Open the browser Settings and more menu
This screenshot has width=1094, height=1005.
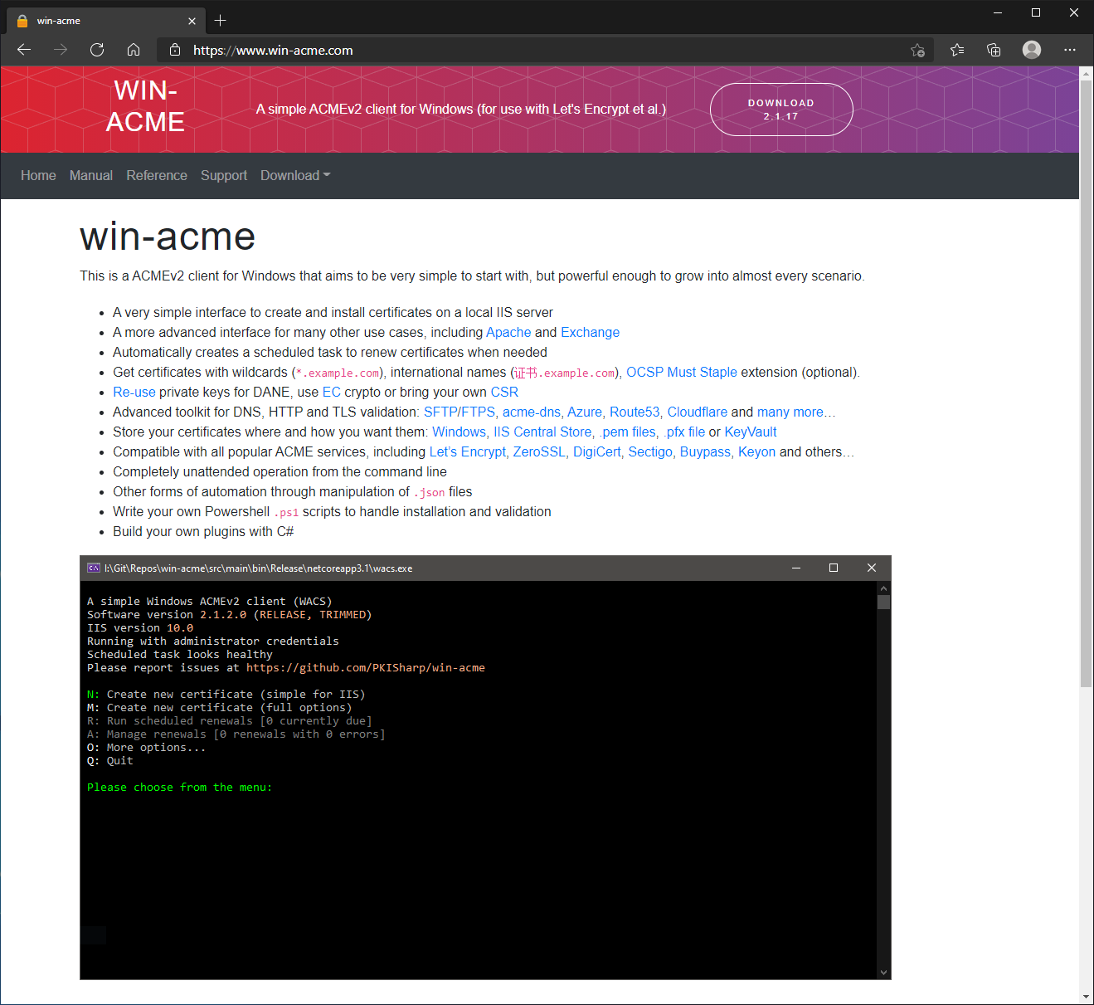1070,50
